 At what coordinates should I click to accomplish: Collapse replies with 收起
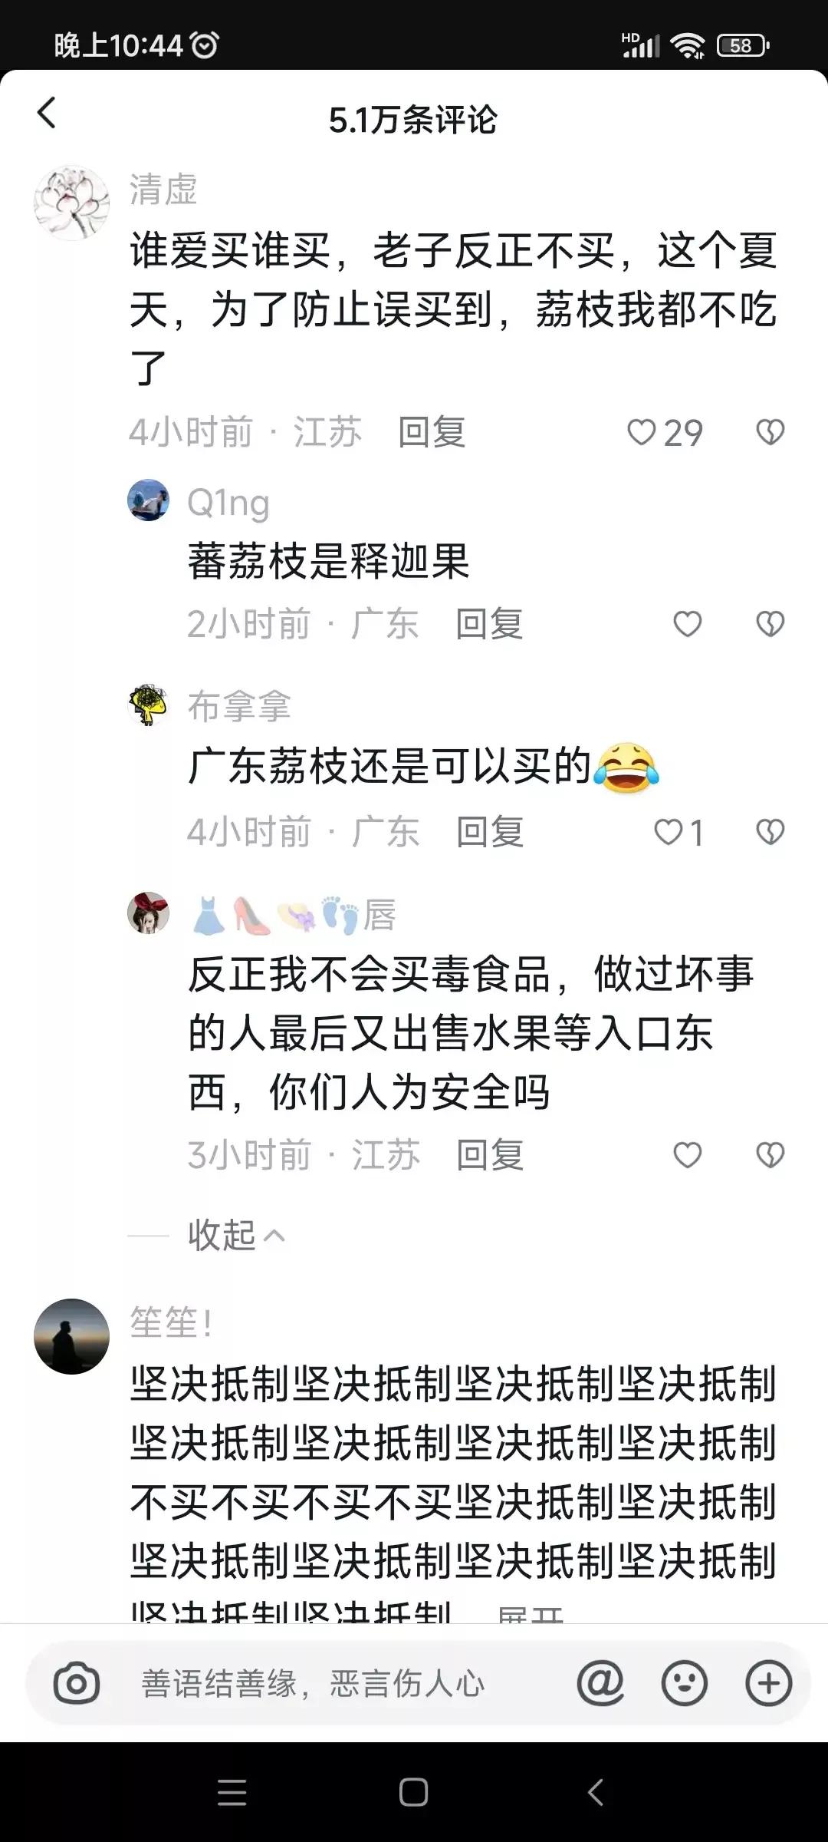(236, 1235)
